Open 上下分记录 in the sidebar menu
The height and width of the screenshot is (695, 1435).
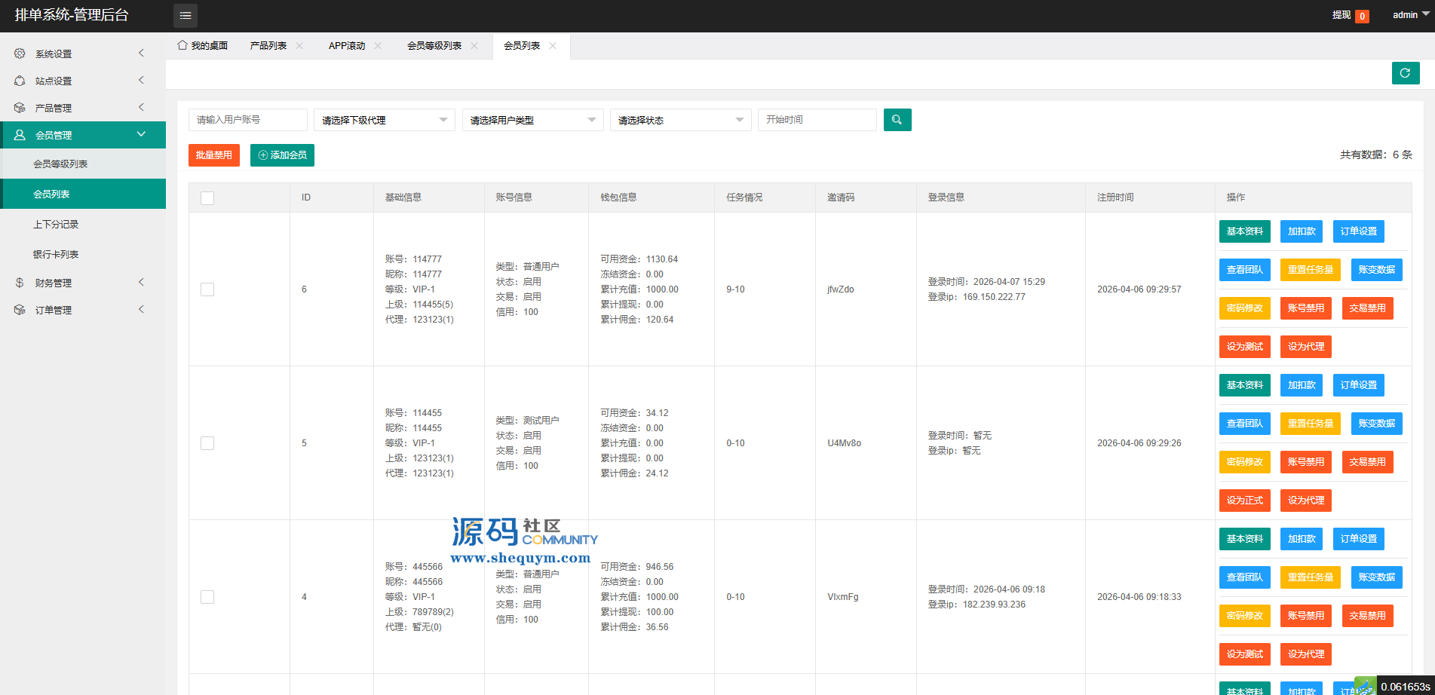(x=56, y=225)
